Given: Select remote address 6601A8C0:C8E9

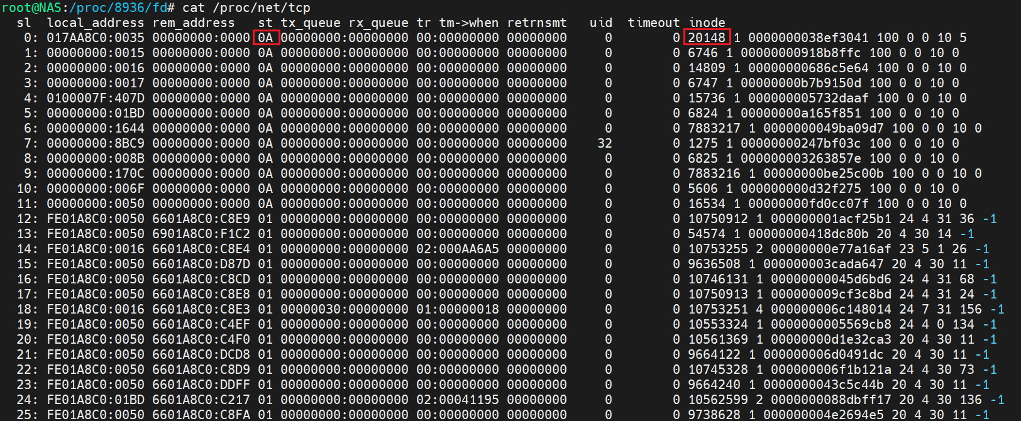Looking at the screenshot, I should click(201, 219).
